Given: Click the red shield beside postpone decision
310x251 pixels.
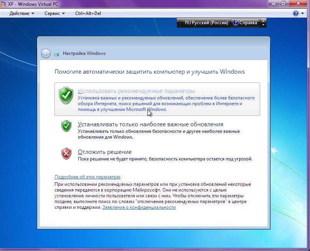Looking at the screenshot, I should pos(66,154).
